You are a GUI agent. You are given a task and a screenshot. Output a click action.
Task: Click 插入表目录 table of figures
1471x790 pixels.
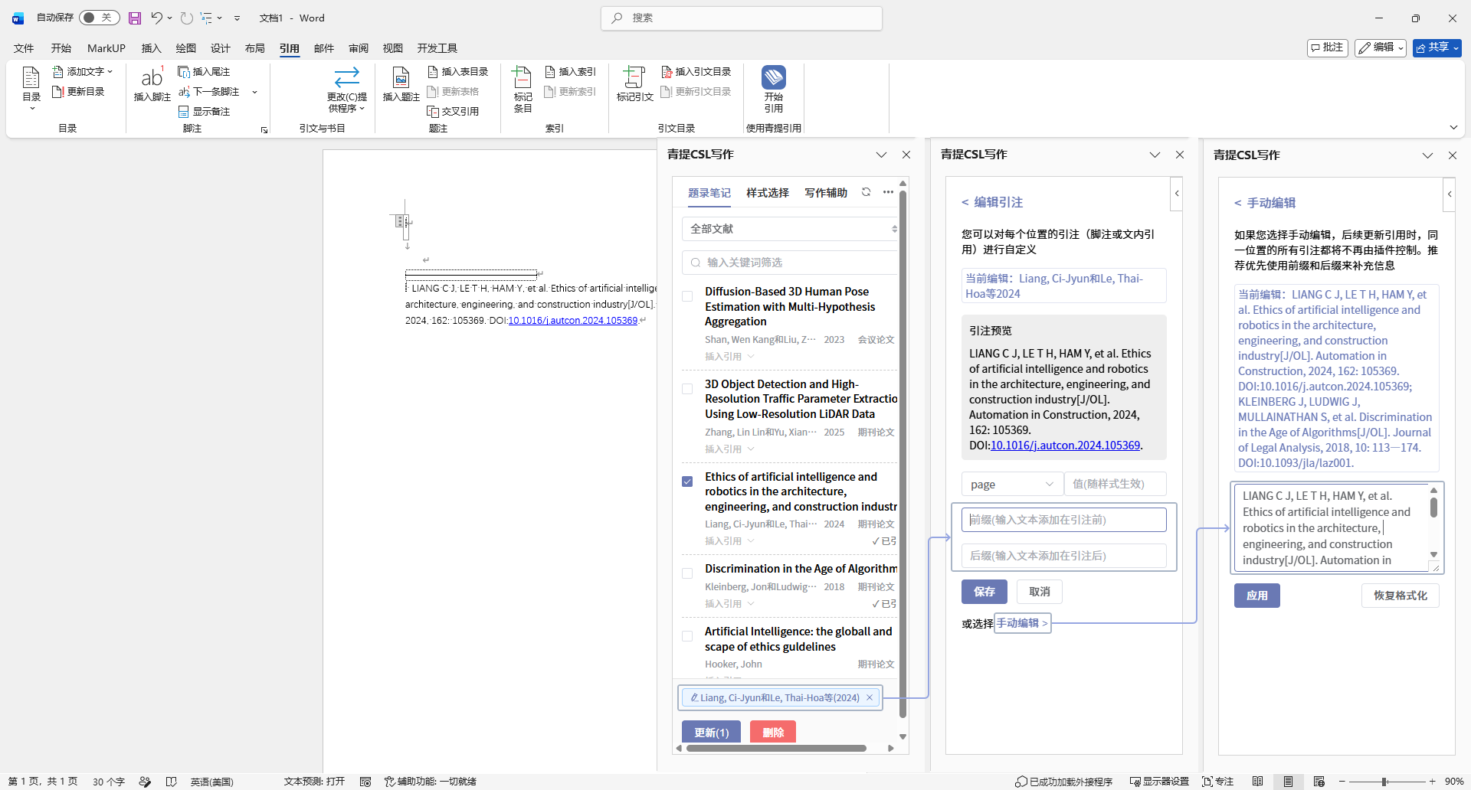pyautogui.click(x=457, y=71)
